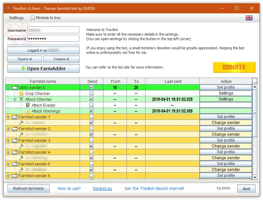Collapse the Attack Checker tree node
This screenshot has height=200, width=263.
pyautogui.click(x=15, y=100)
